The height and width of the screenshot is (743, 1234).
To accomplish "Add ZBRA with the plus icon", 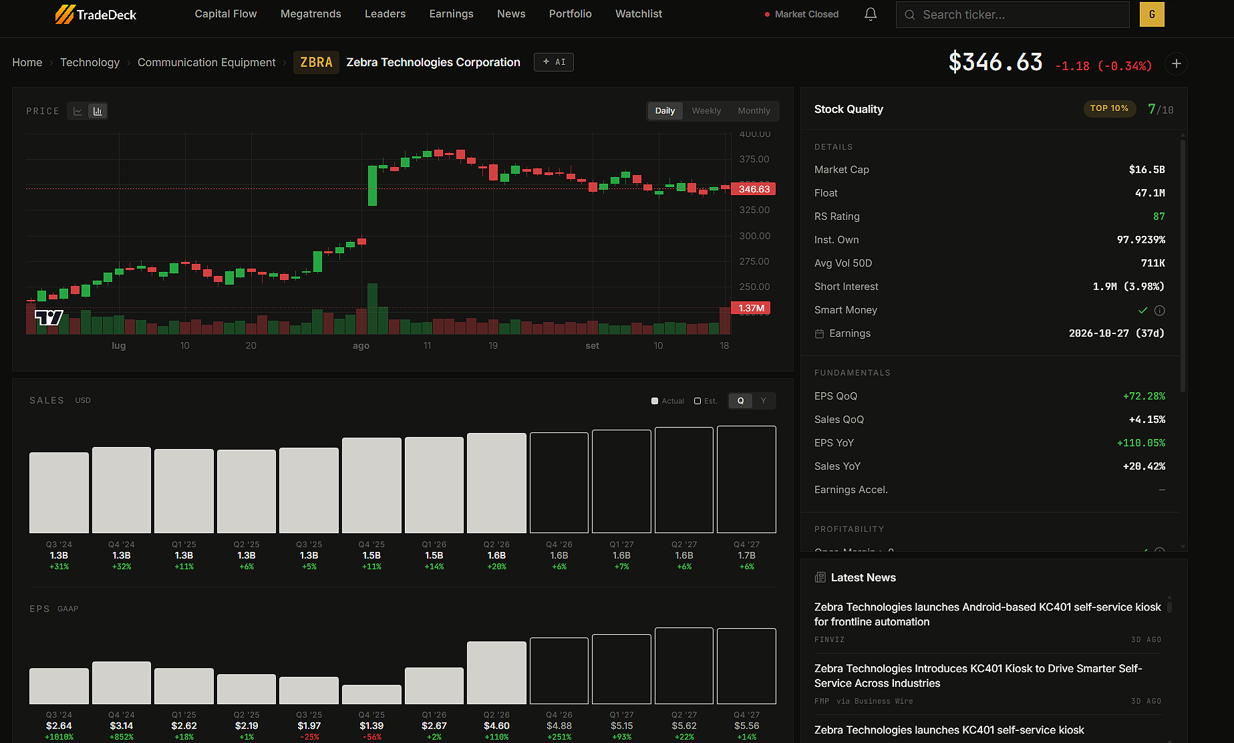I will (1177, 63).
